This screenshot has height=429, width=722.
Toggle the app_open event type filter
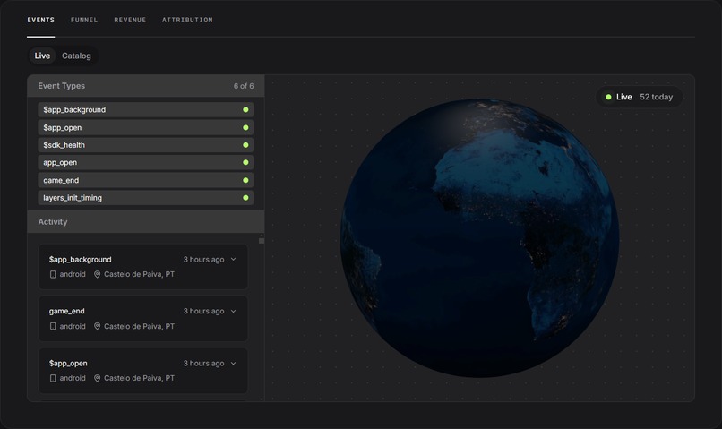tap(145, 162)
